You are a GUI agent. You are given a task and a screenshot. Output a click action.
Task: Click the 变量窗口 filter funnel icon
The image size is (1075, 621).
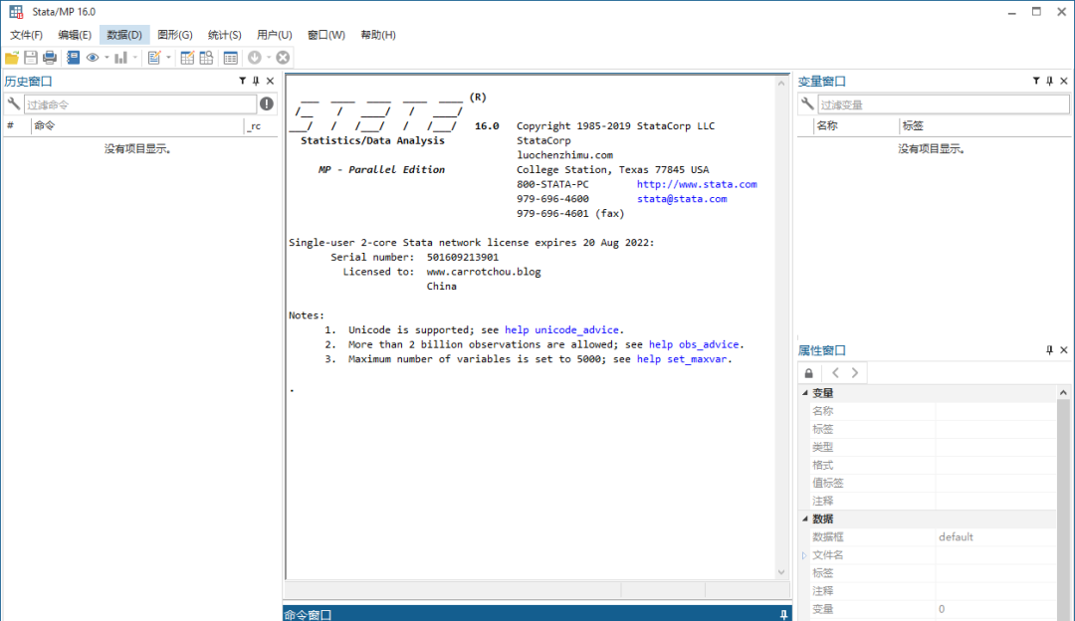point(1036,81)
